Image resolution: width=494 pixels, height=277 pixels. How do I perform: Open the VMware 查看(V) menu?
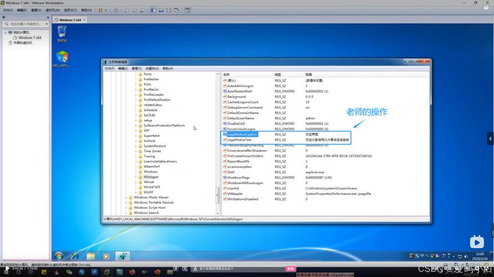point(36,10)
